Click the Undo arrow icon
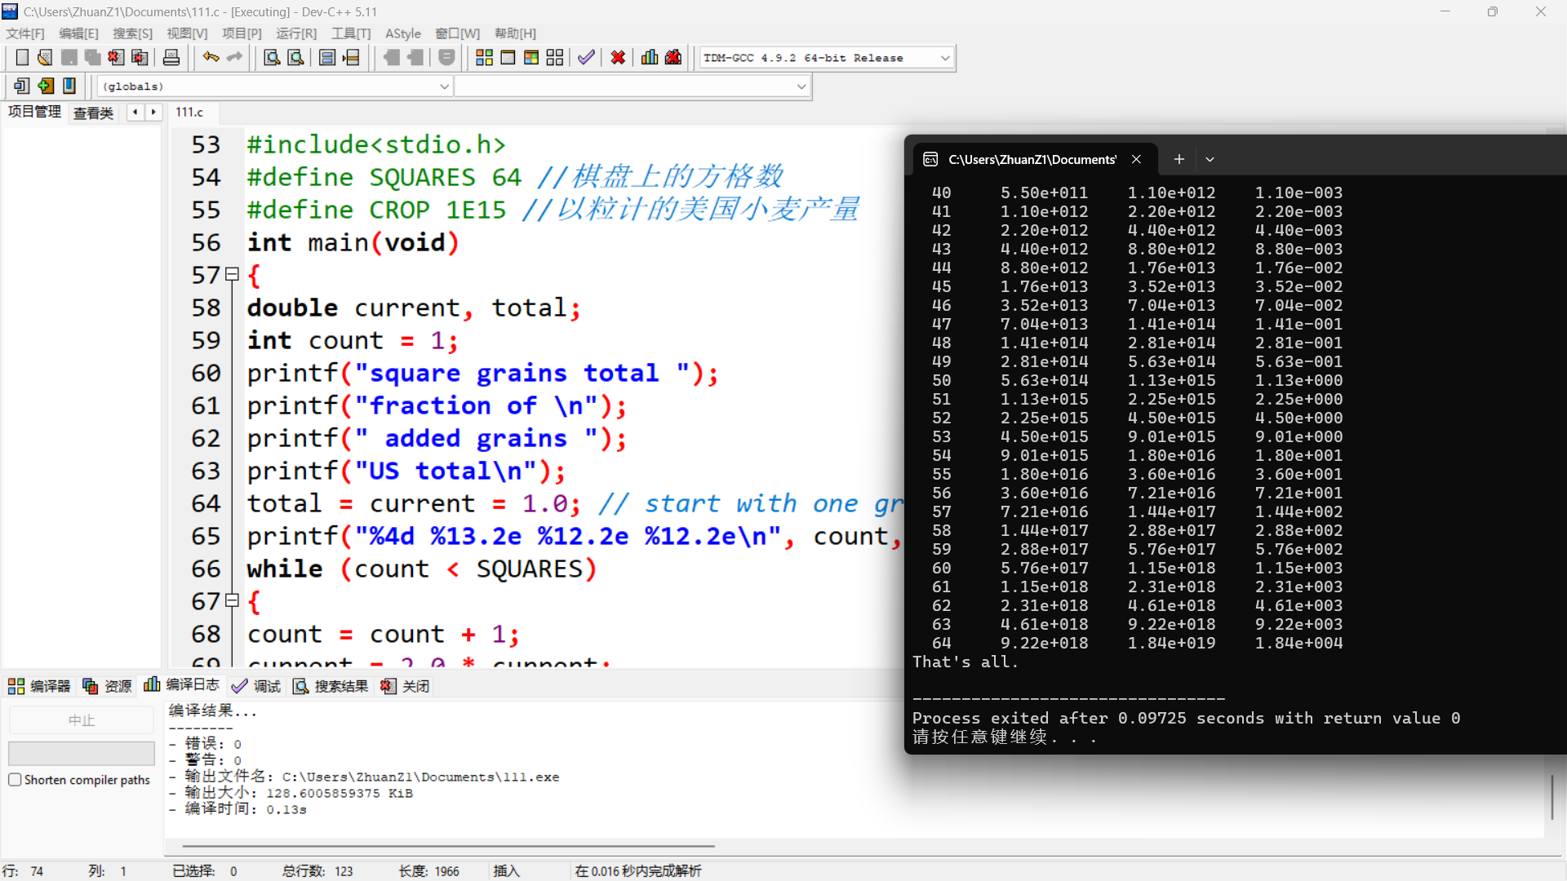This screenshot has width=1567, height=881. point(211,57)
